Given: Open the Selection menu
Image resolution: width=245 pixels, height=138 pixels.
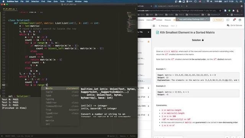Looking at the screenshot, I should 35,2.
